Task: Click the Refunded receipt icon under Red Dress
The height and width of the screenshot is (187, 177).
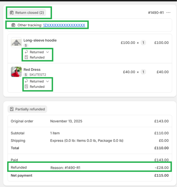Action: (26, 87)
